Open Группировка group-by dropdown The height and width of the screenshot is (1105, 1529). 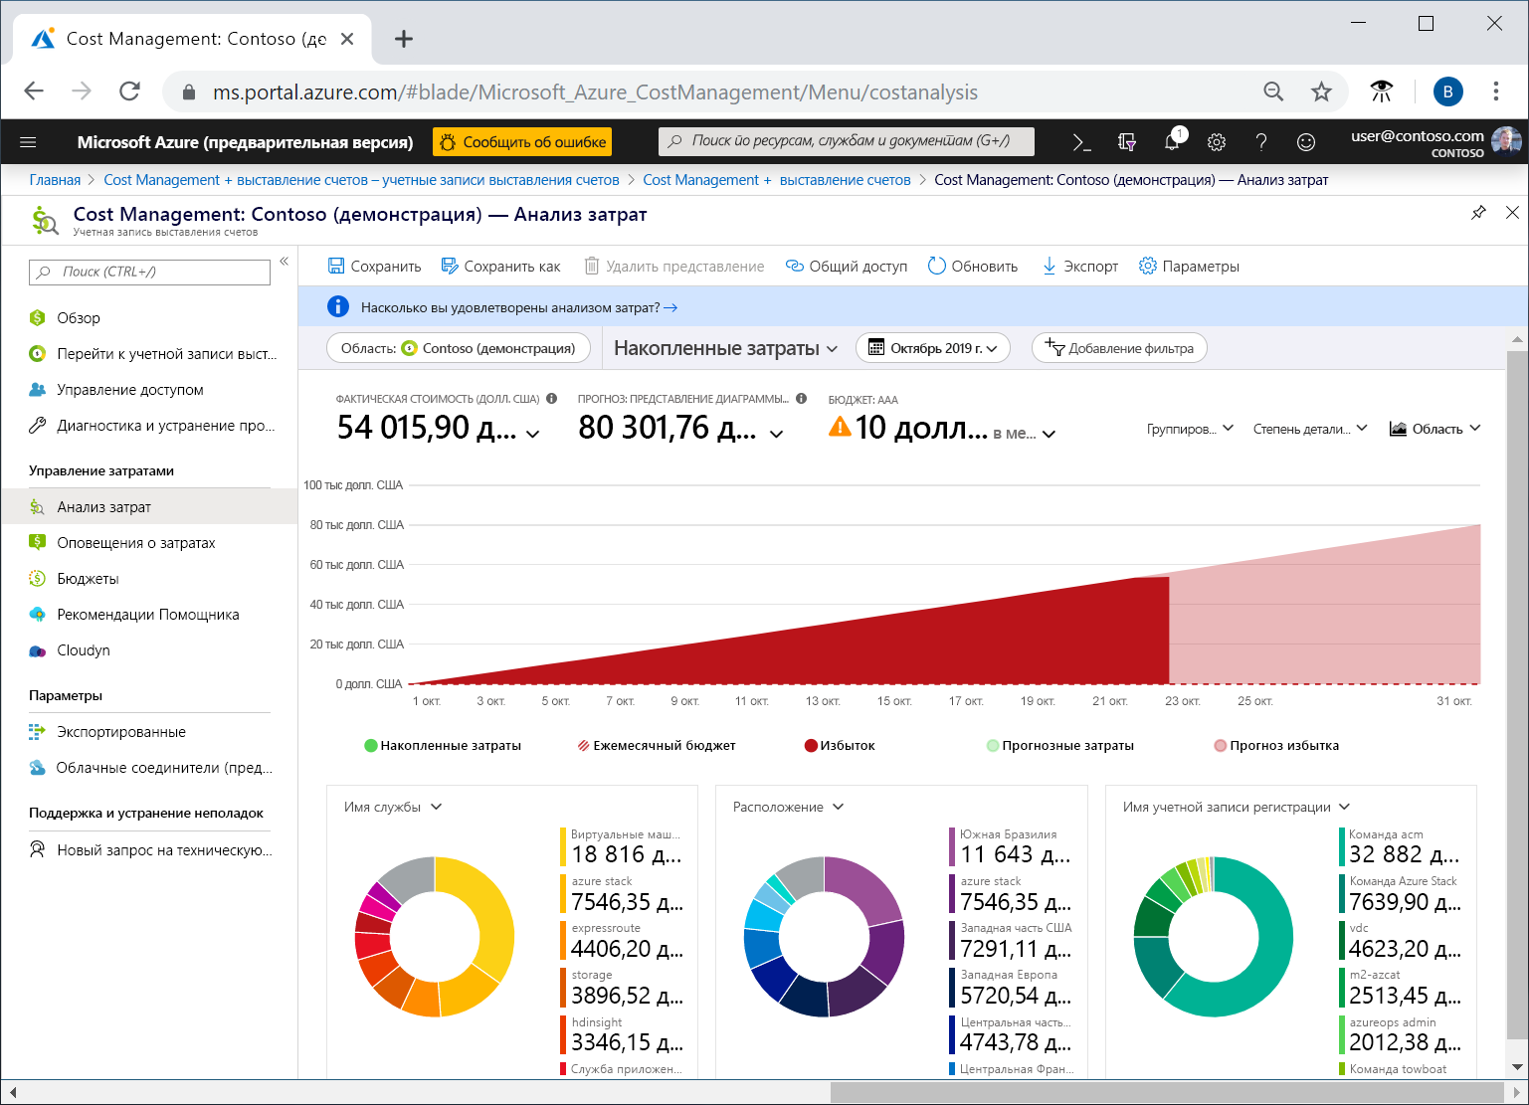tap(1190, 429)
